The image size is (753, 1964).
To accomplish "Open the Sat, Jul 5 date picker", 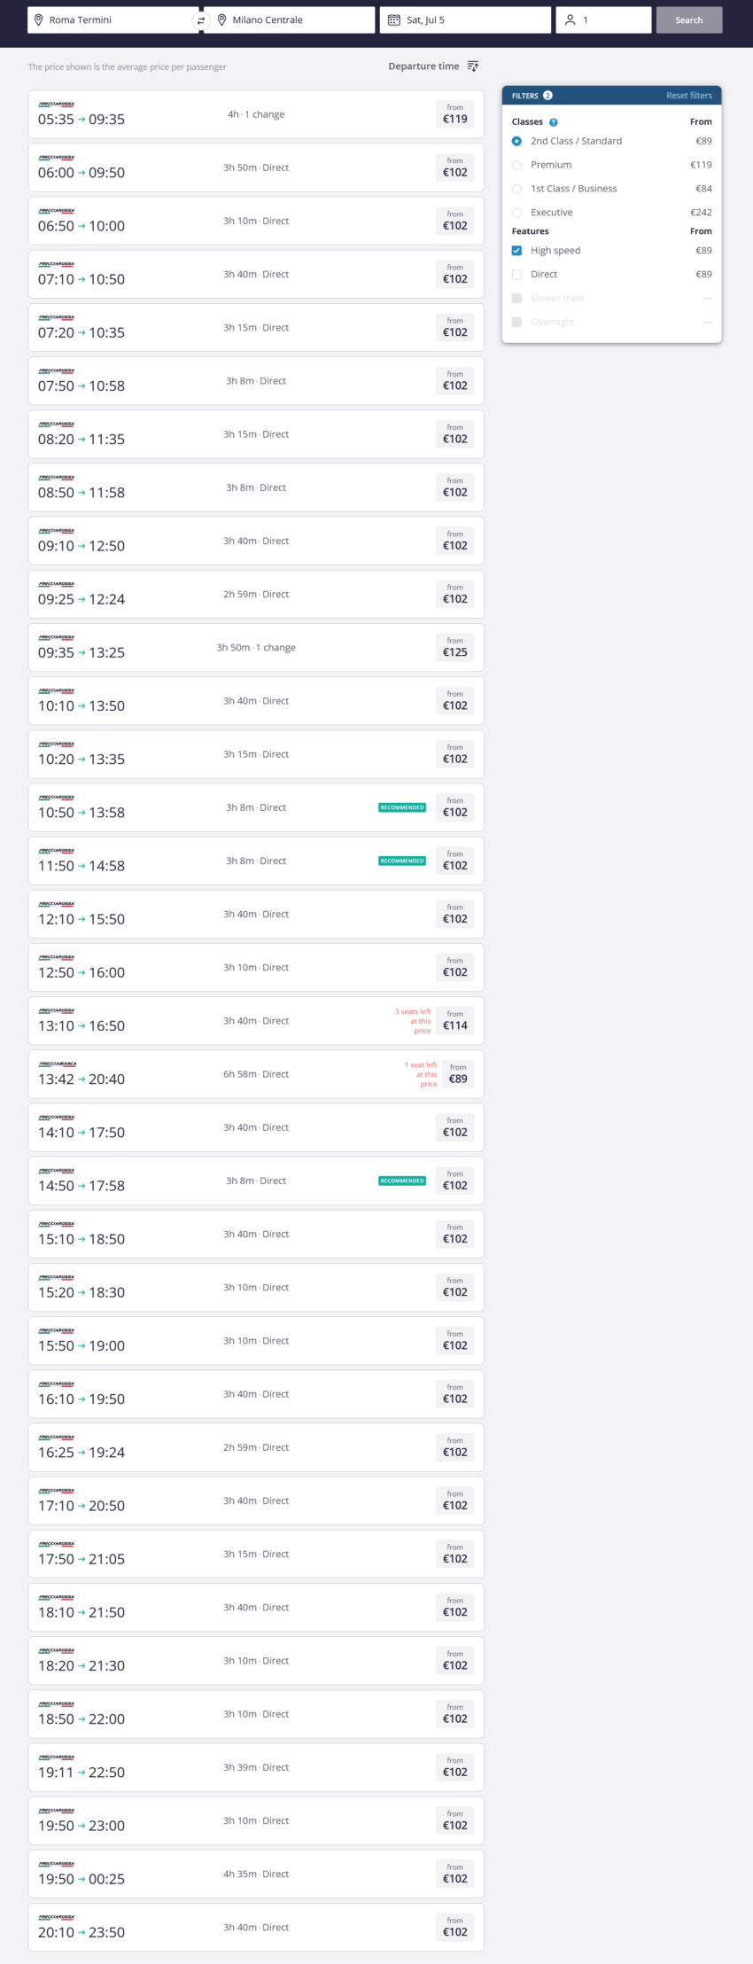I will [x=465, y=20].
